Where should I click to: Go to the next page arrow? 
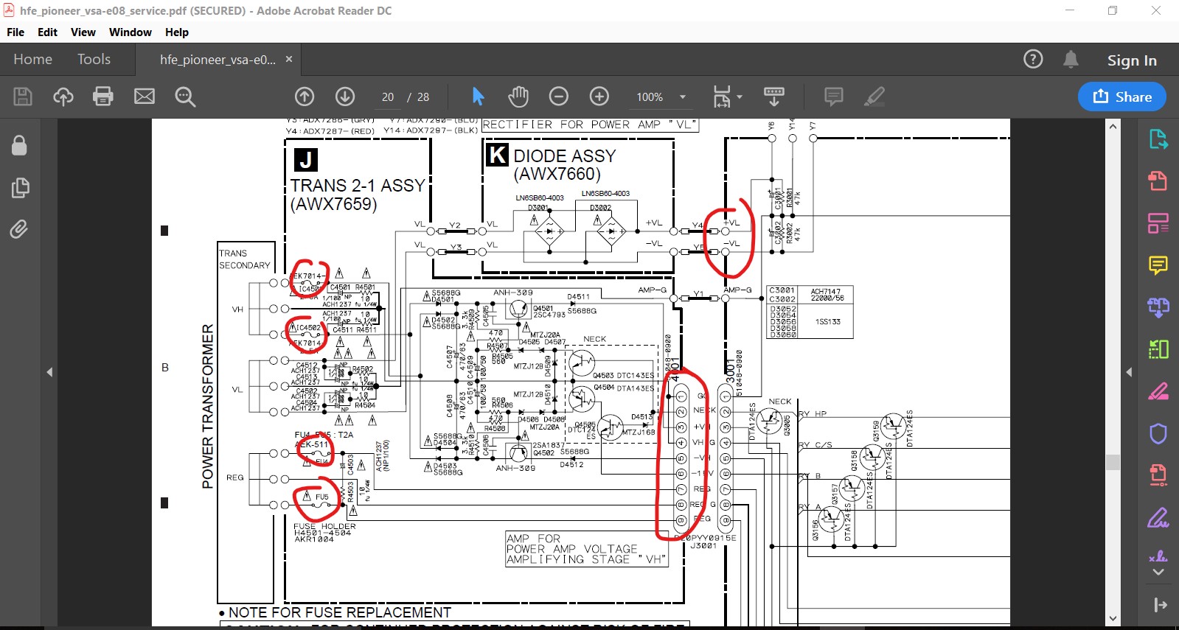coord(345,97)
